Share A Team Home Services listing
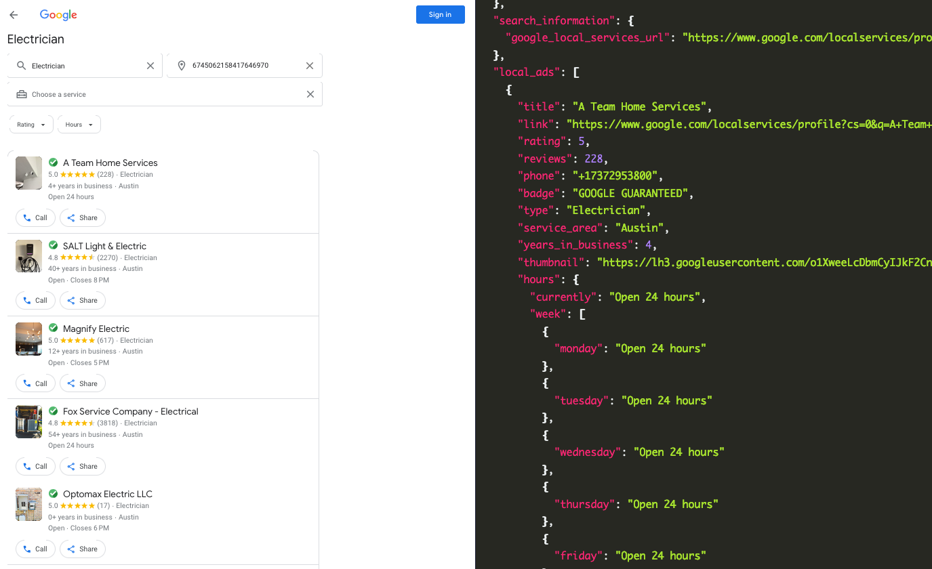 click(83, 218)
